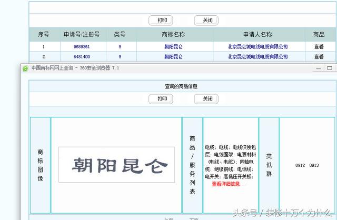337x220 pixels.
Task: Click the red 查看详细信息 link
Action: coord(229,184)
